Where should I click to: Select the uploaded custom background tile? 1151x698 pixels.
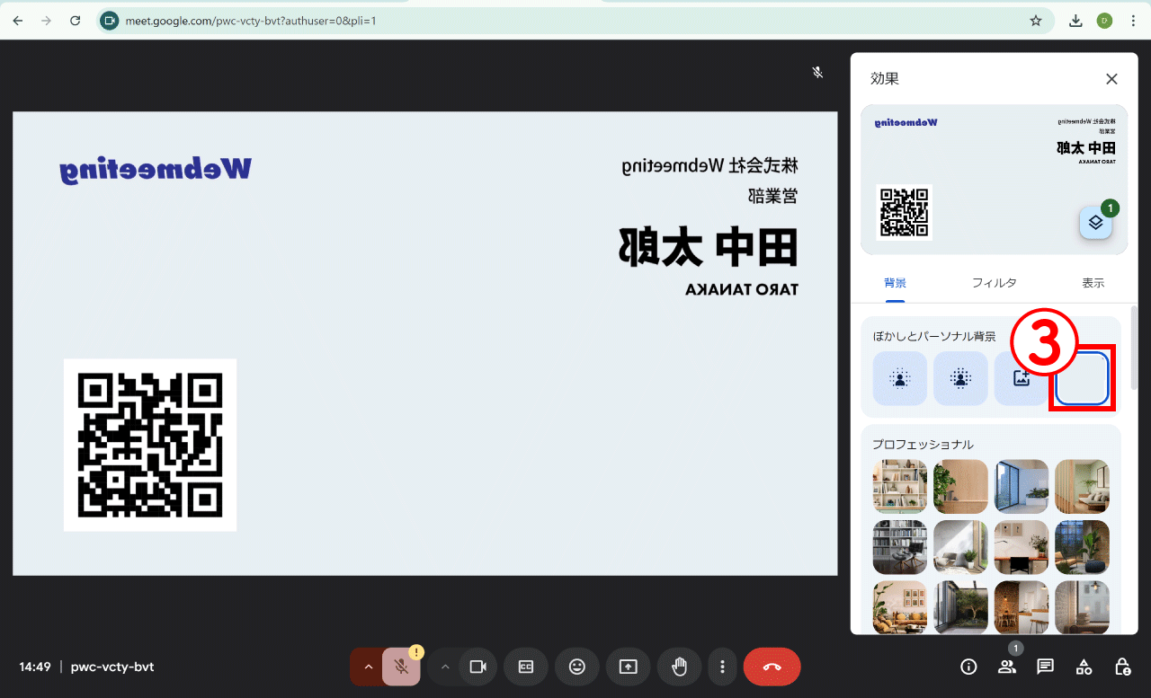click(x=1082, y=378)
